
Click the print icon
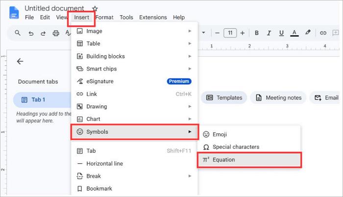[x=56, y=33]
